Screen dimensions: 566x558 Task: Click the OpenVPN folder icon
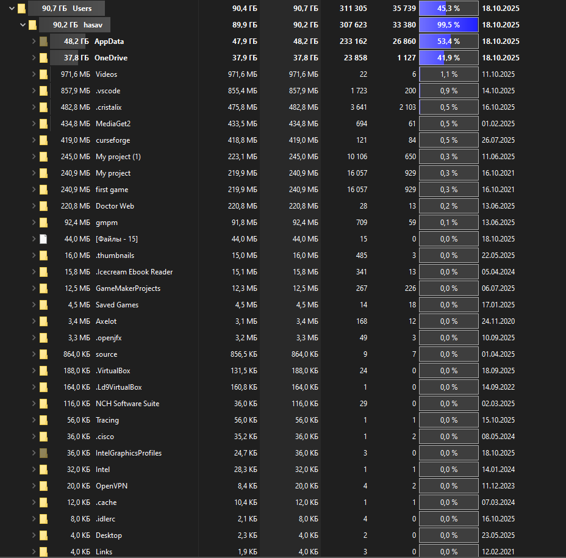tap(43, 486)
